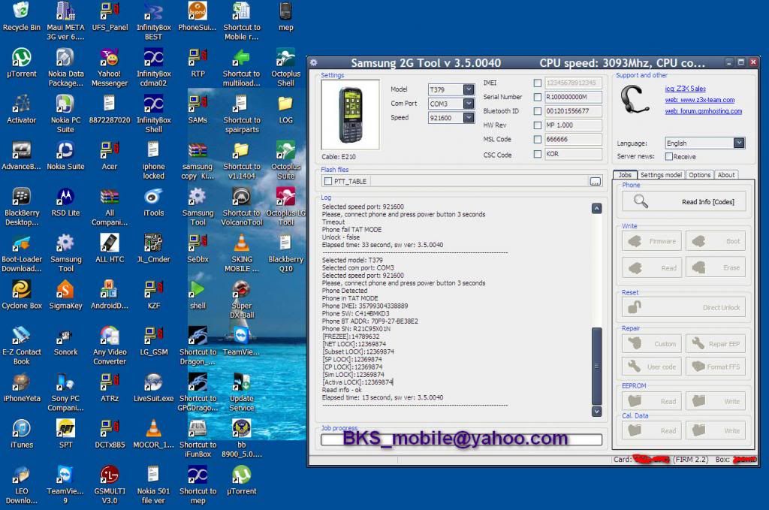This screenshot has width=769, height=510.
Task: Open the Language English dropdown
Action: click(739, 143)
